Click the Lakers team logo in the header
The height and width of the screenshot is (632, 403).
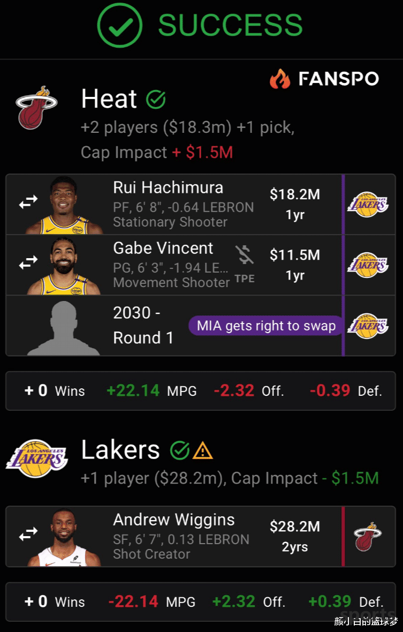pos(36,460)
